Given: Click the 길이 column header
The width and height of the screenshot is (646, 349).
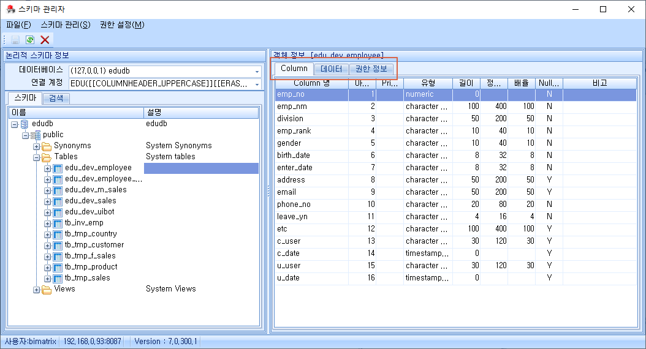Looking at the screenshot, I should (x=466, y=83).
